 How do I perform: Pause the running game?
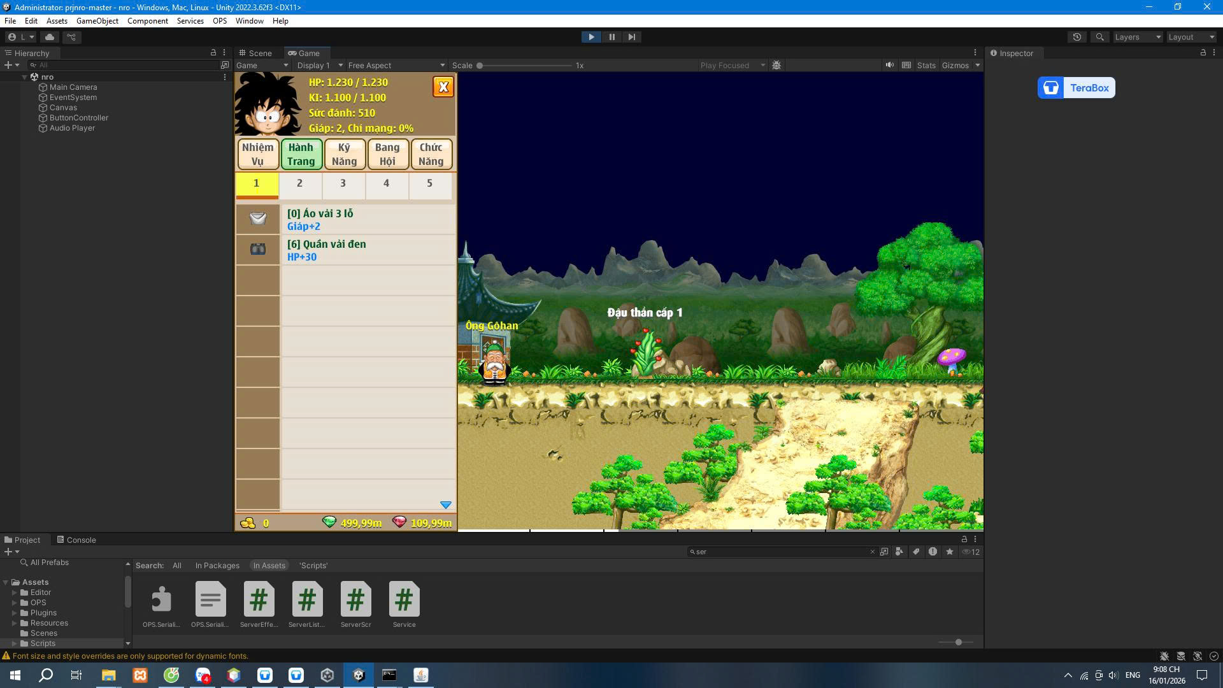tap(611, 37)
